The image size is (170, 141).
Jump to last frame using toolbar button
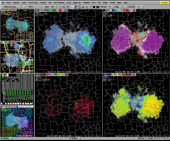point(63,7)
